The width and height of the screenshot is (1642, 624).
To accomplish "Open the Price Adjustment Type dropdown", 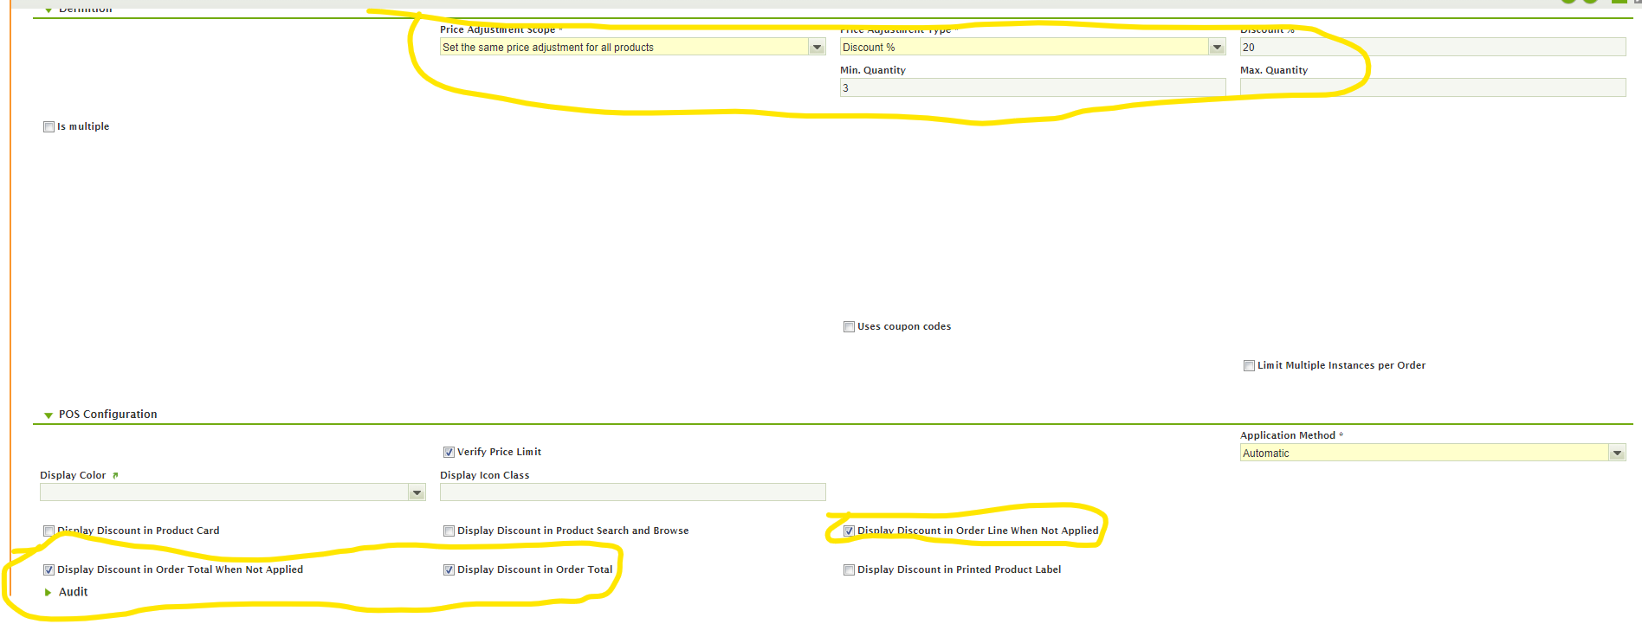I will [1217, 48].
